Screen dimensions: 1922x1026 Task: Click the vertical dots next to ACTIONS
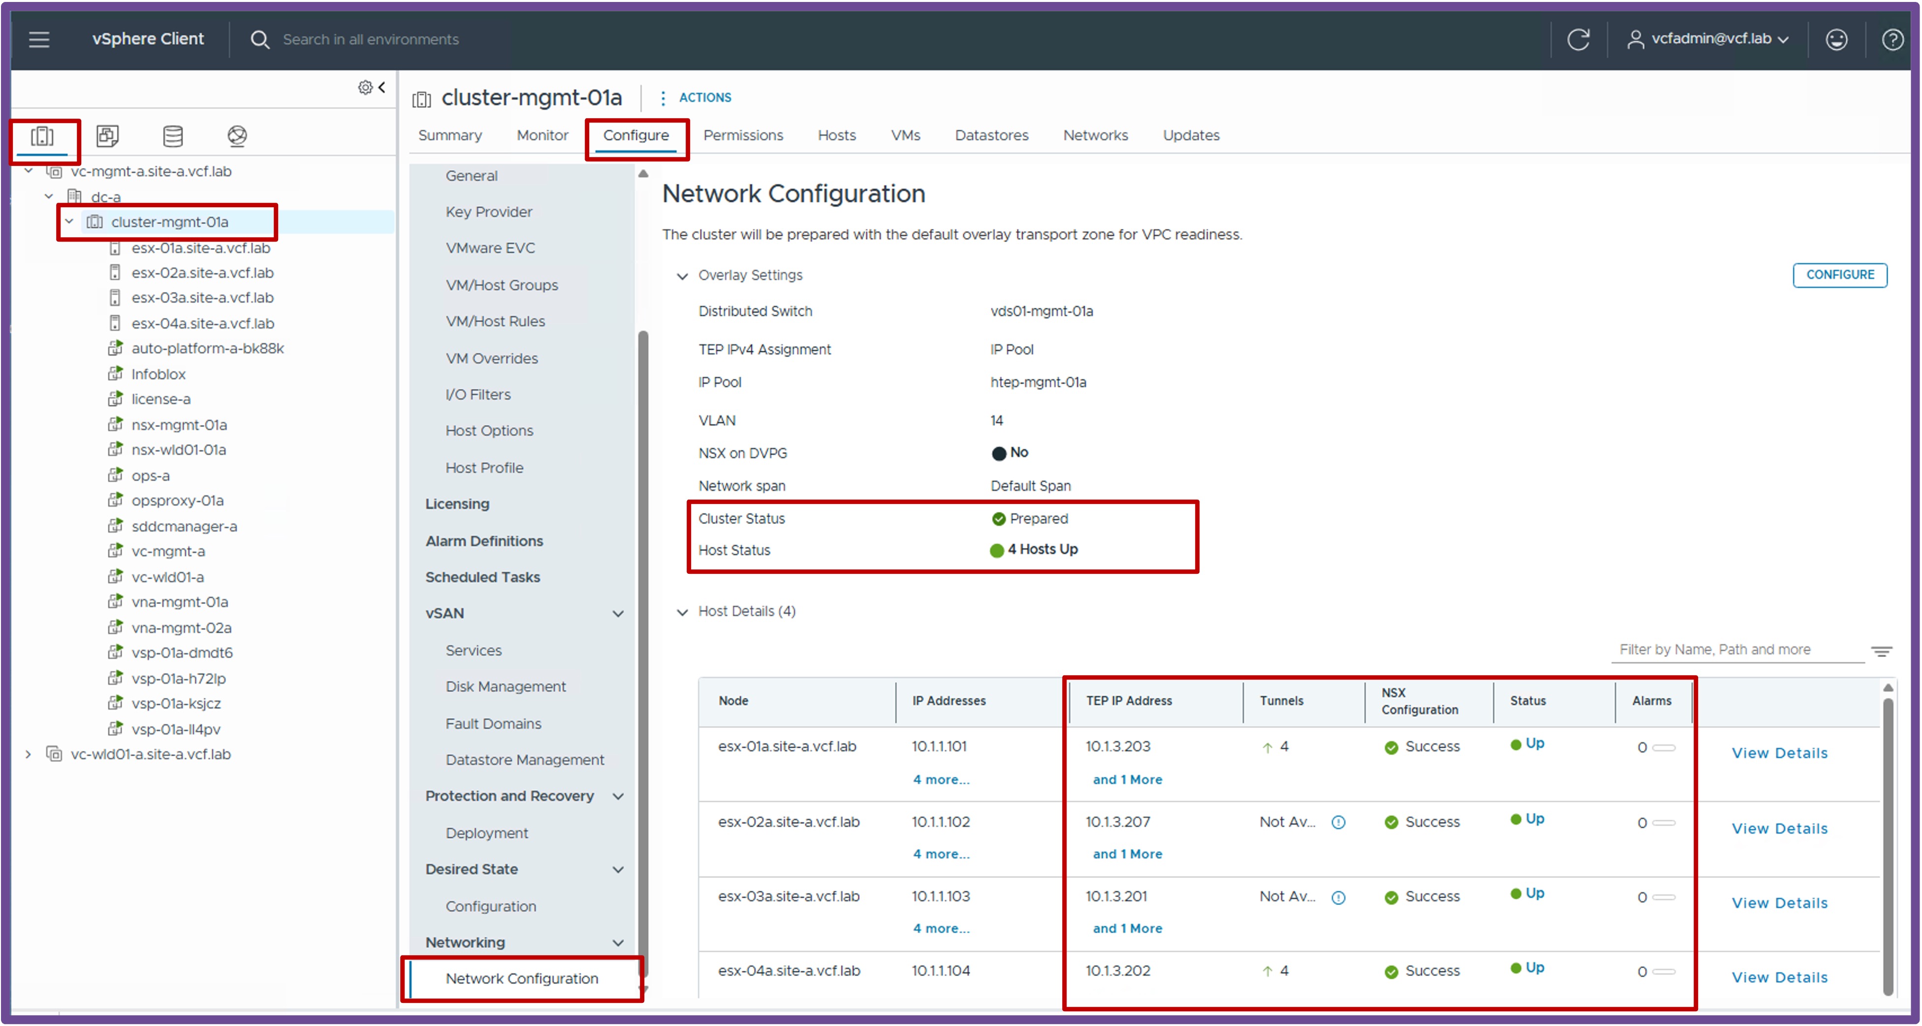[662, 98]
